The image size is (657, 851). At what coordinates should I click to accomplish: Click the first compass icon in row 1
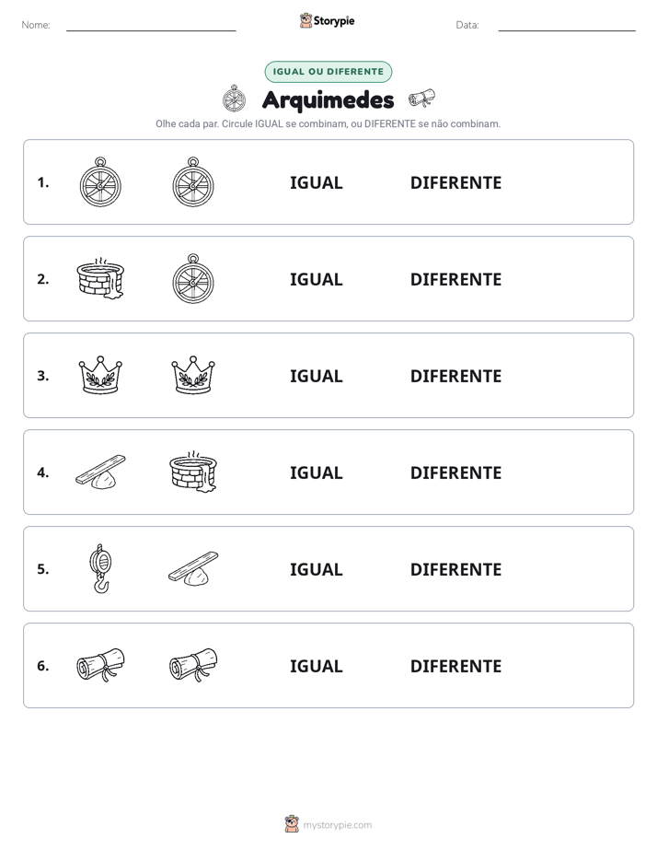pyautogui.click(x=100, y=182)
